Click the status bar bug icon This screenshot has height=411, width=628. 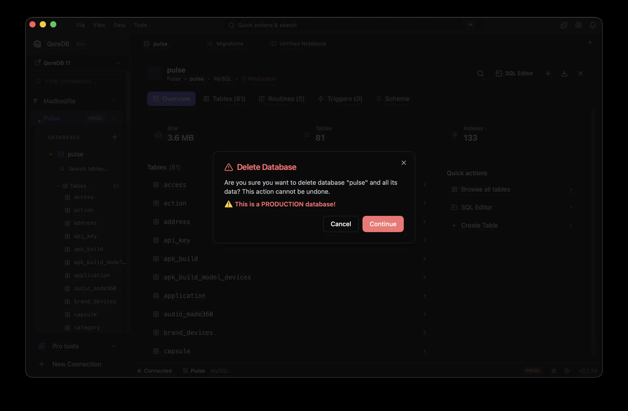(554, 371)
